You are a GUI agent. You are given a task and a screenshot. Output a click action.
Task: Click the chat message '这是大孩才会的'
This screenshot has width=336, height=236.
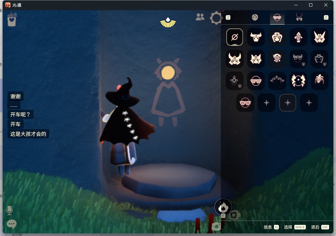click(x=28, y=134)
